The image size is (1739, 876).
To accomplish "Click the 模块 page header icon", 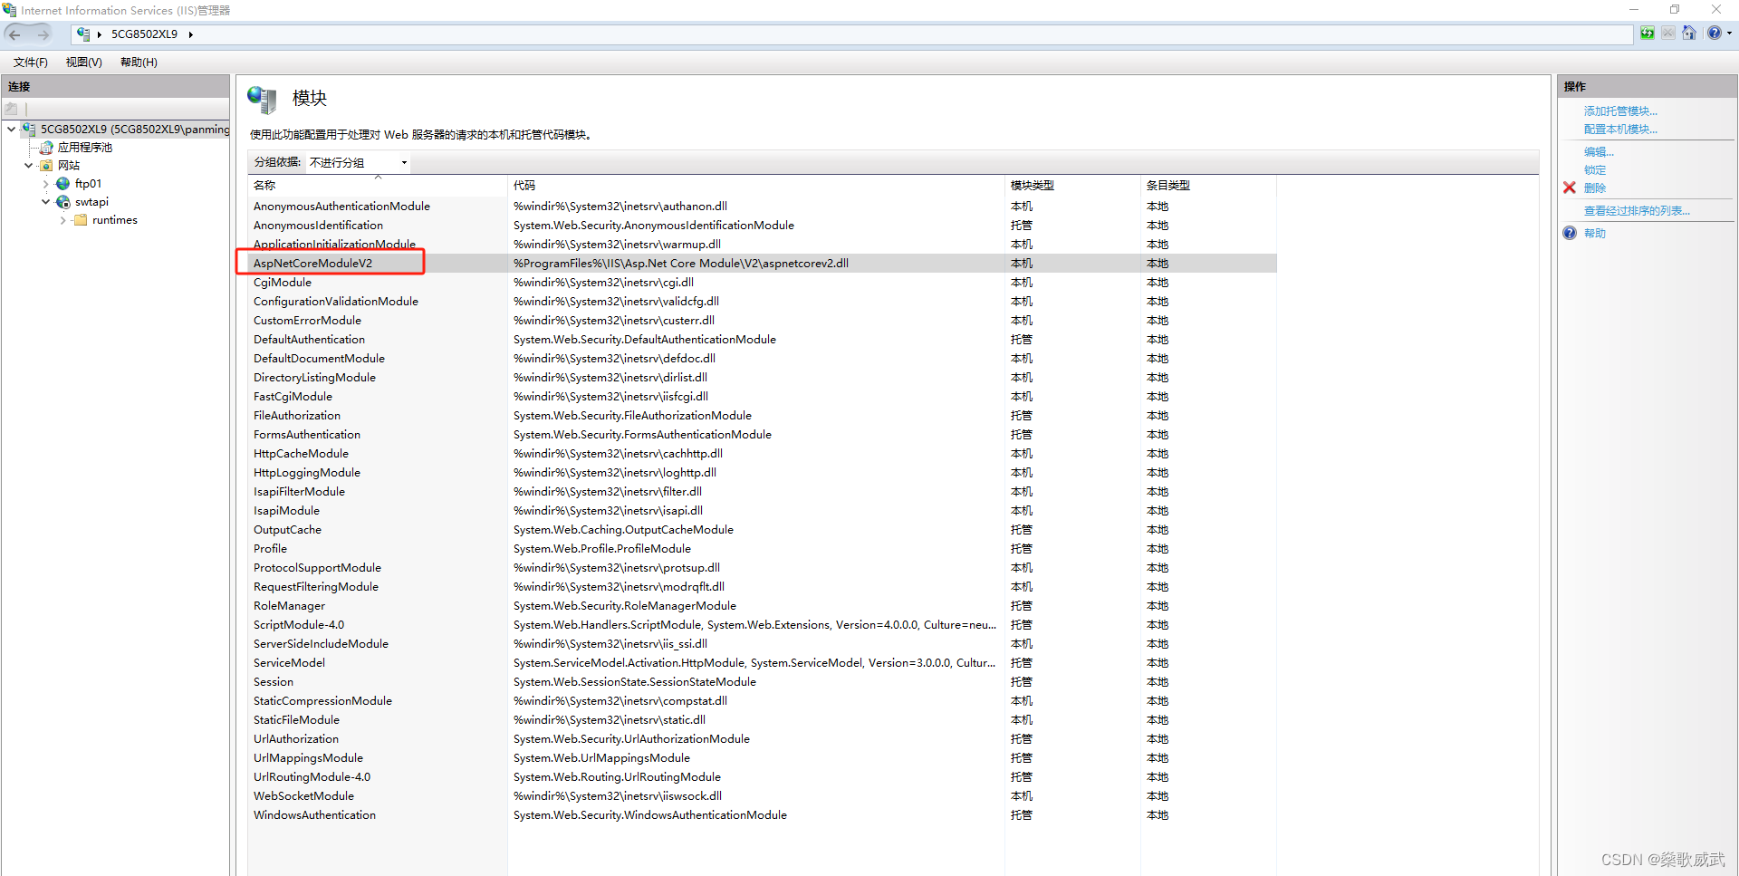I will tap(262, 100).
